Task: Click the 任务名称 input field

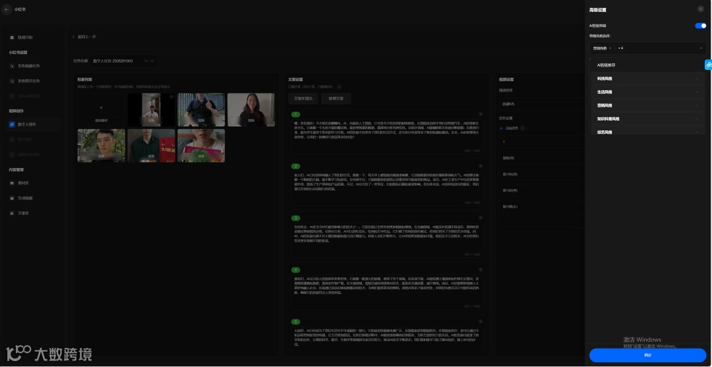Action: coord(123,61)
